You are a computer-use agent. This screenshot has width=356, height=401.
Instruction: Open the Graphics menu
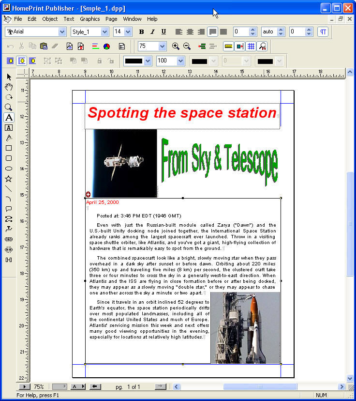tap(89, 19)
